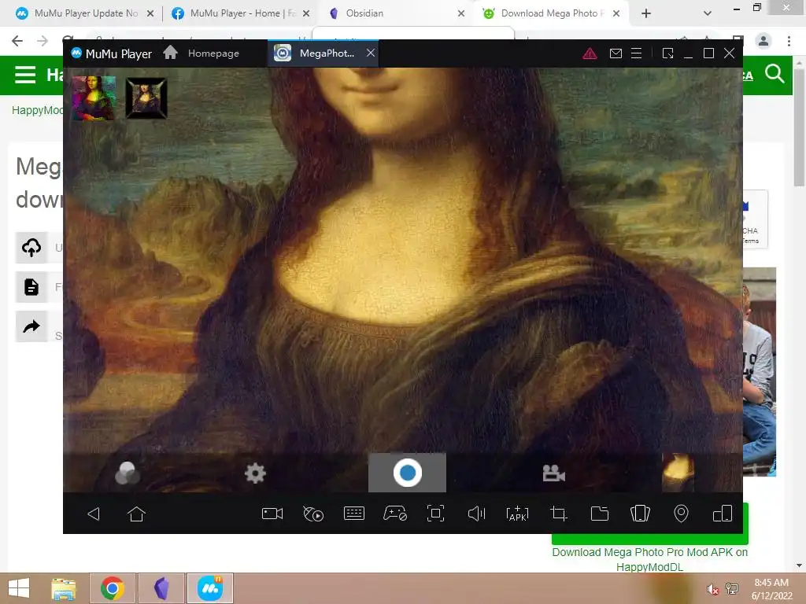The image size is (806, 604).
Task: Switch to MuMu Player Facebook Home tab
Action: click(x=240, y=13)
